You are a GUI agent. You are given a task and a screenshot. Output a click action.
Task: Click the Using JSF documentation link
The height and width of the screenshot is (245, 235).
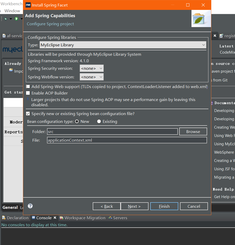coord(224,169)
